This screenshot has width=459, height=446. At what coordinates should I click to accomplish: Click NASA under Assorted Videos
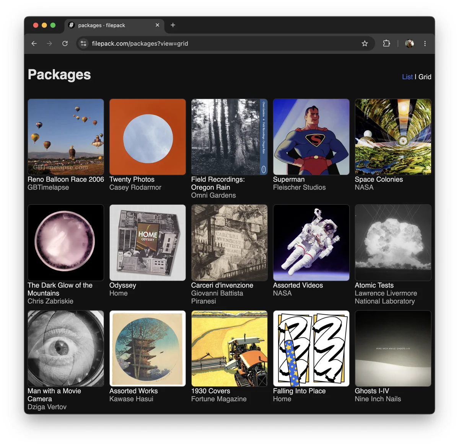(x=282, y=293)
